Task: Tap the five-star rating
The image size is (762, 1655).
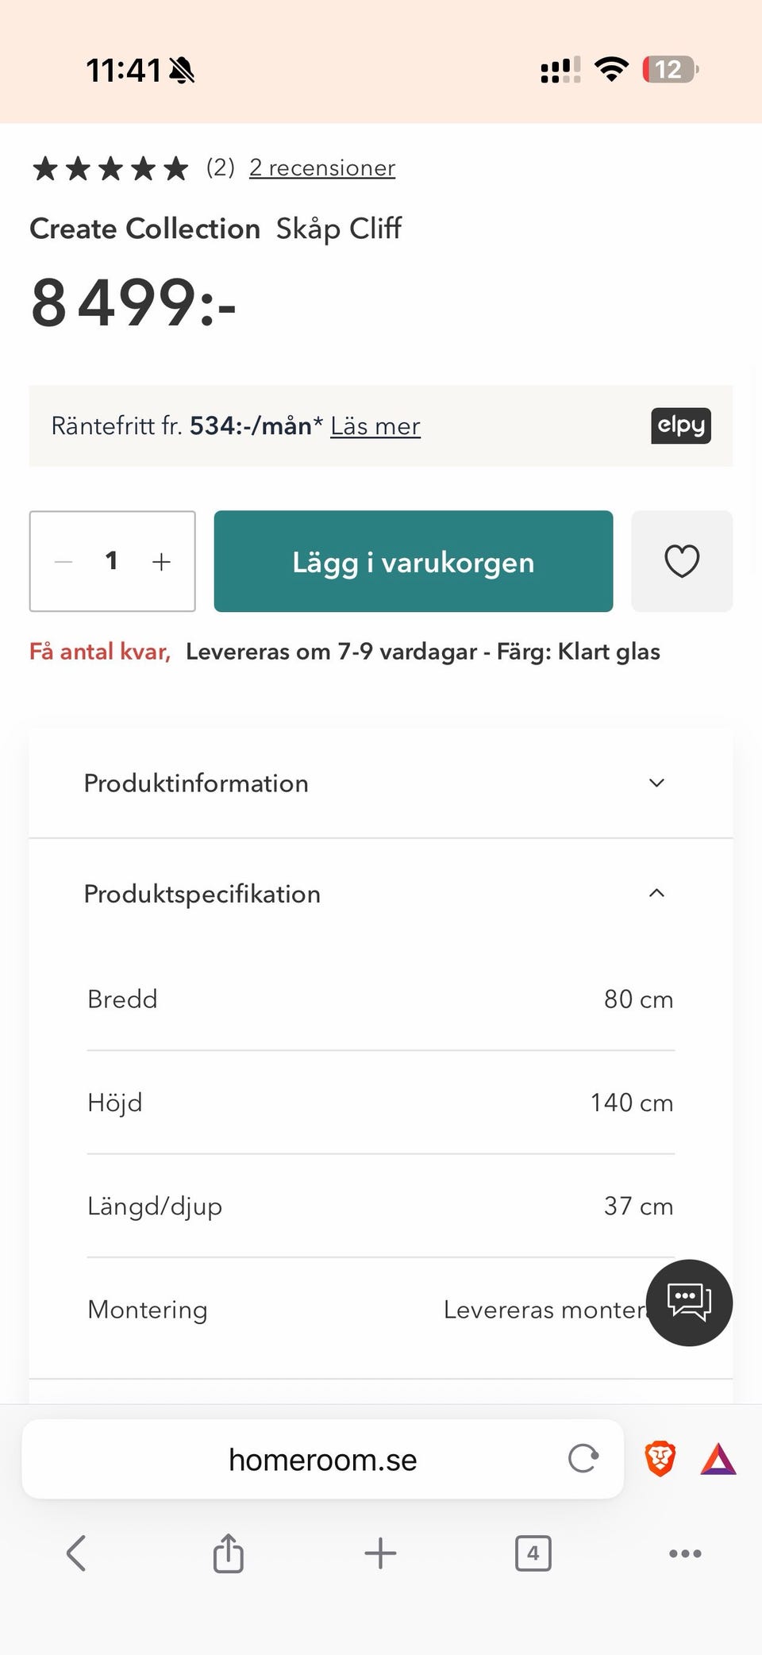Action: 110,168
